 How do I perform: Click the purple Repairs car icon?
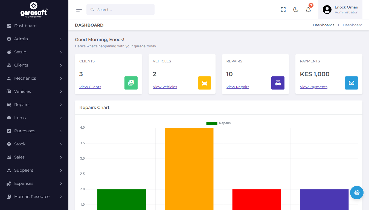pyautogui.click(x=278, y=83)
